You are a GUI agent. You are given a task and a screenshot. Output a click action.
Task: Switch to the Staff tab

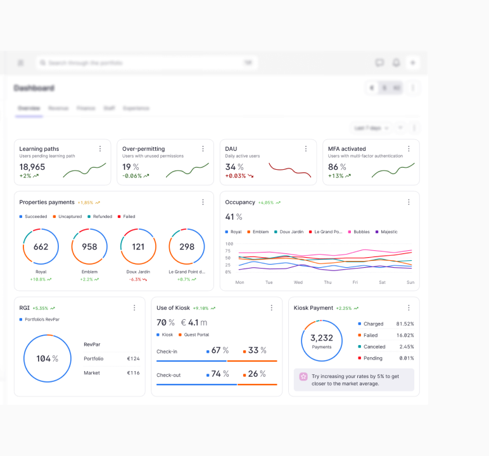click(109, 108)
